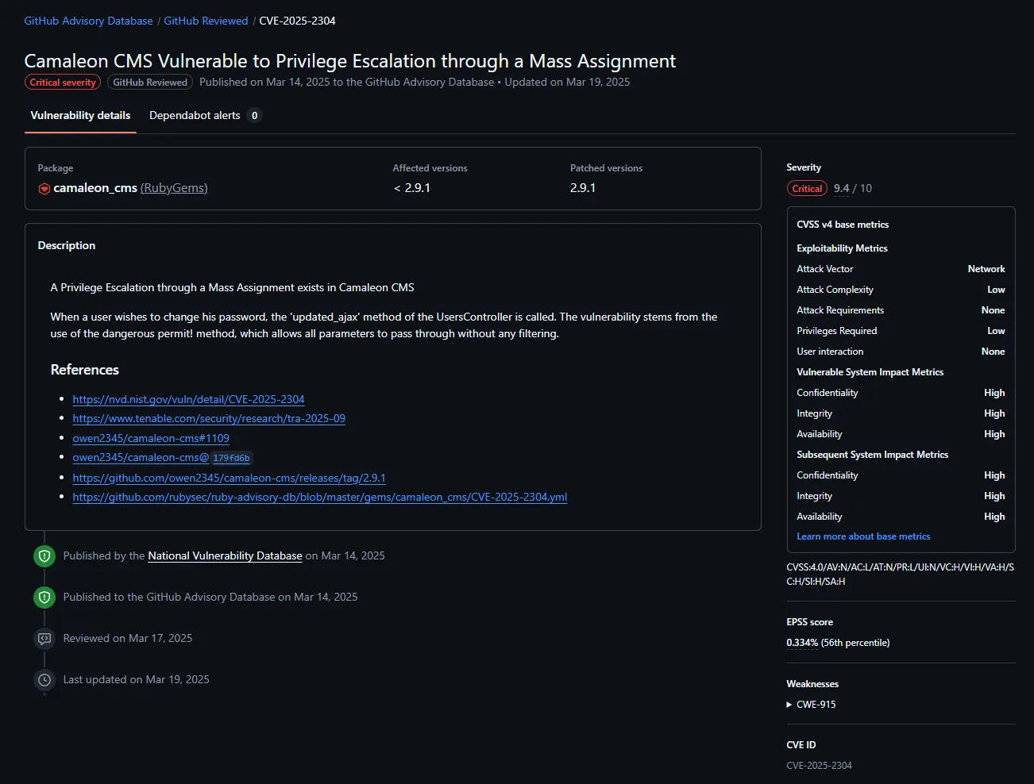Viewport: 1034px width, 784px height.
Task: Click the clock icon beside Last updated
Action: pos(44,680)
